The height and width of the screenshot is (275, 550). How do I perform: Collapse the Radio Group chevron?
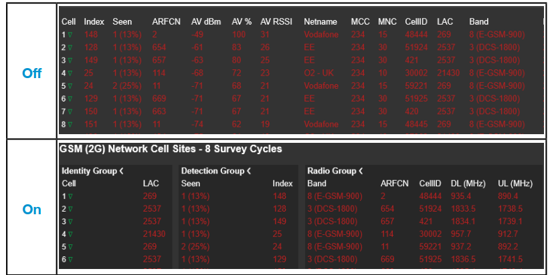click(361, 171)
